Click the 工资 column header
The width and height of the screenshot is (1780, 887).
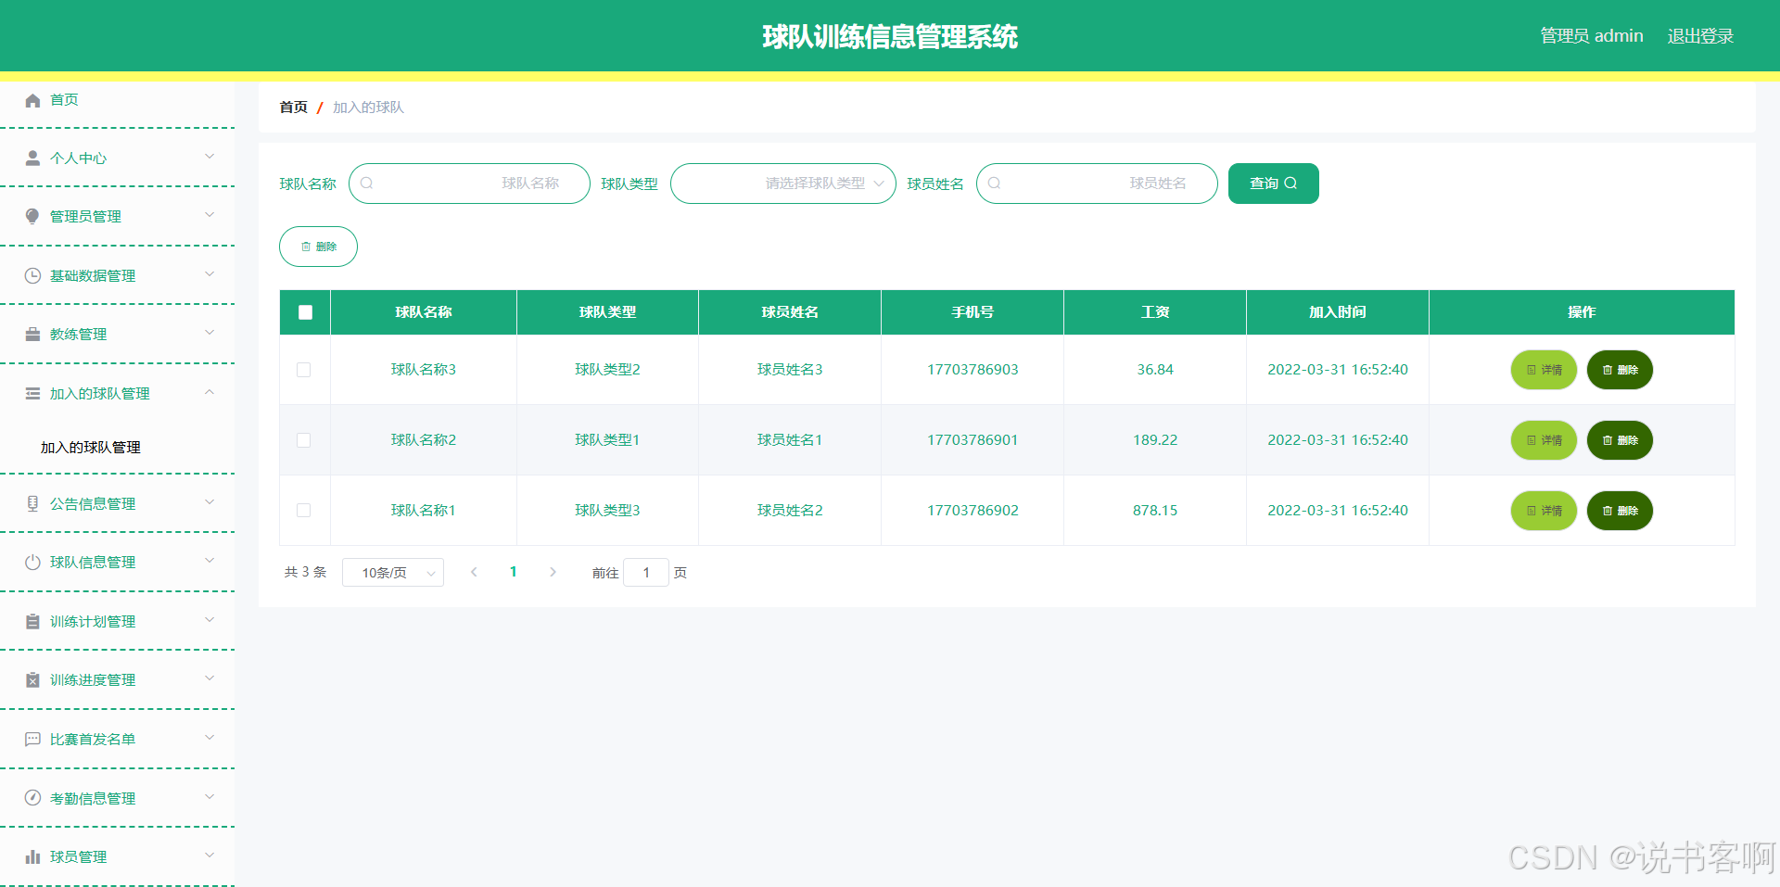tap(1155, 312)
